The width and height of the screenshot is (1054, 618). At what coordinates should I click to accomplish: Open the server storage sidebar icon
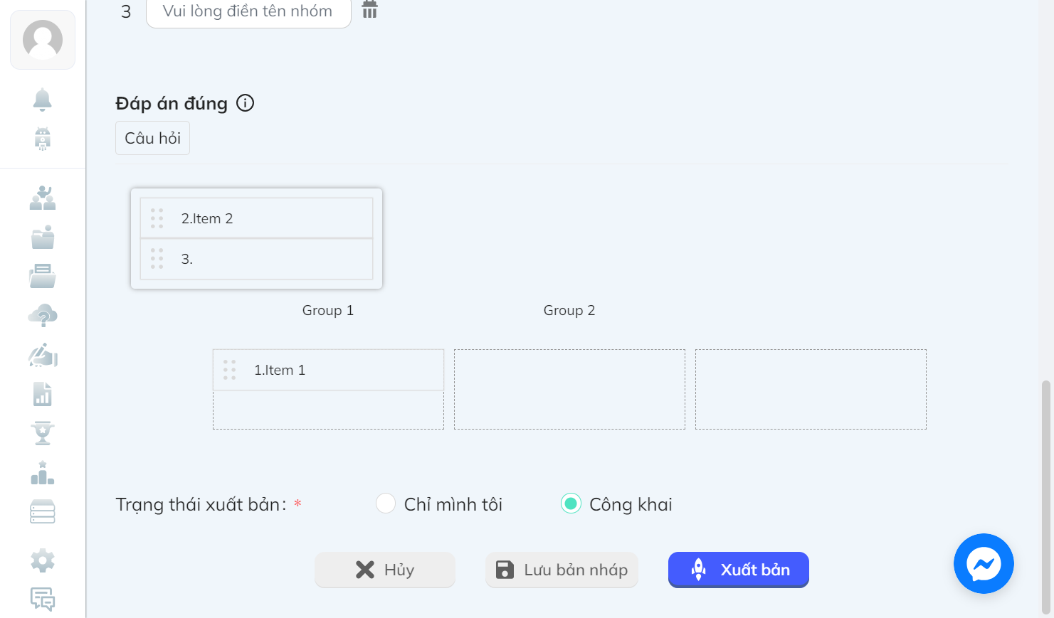(43, 512)
